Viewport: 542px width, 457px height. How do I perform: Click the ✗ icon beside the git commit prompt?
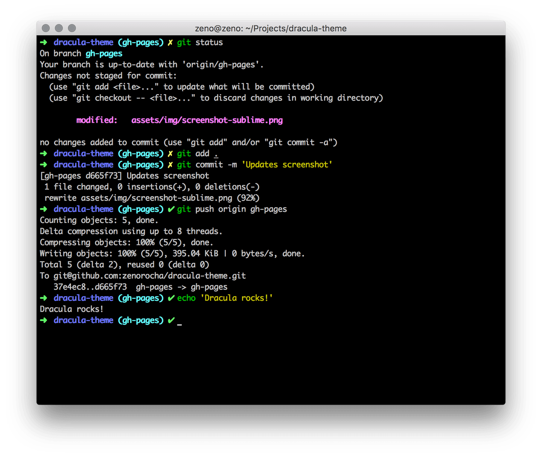click(170, 165)
